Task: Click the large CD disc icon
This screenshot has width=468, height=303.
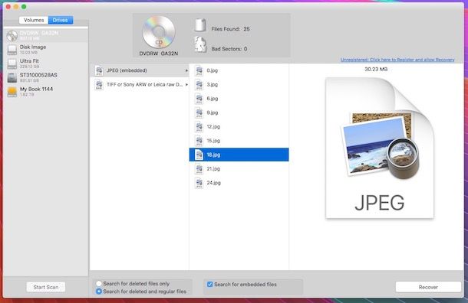Action: click(x=159, y=32)
